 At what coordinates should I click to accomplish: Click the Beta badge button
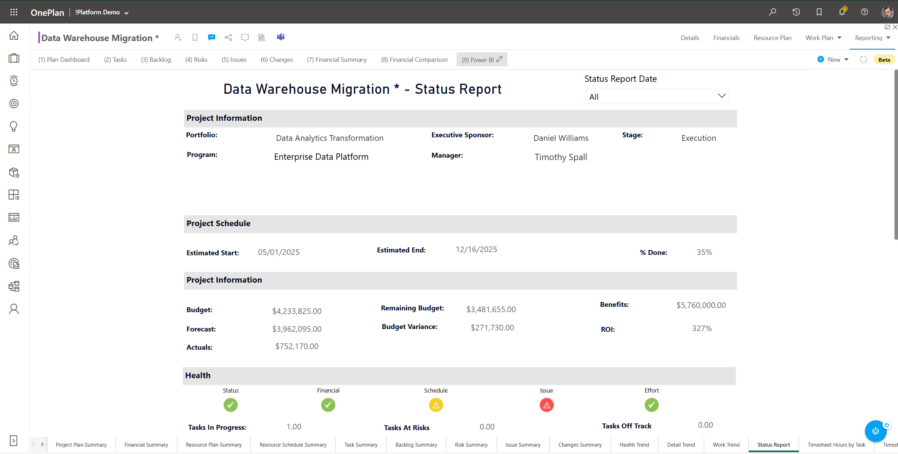tap(884, 59)
